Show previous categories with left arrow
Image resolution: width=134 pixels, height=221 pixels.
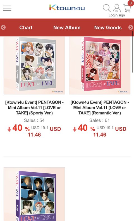point(3,27)
